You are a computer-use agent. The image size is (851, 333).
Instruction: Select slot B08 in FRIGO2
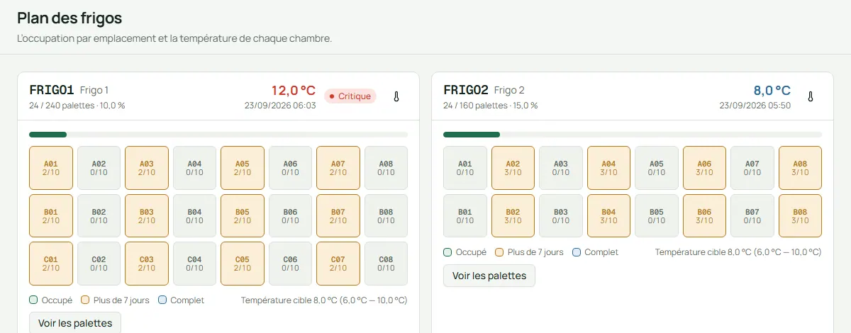click(800, 216)
